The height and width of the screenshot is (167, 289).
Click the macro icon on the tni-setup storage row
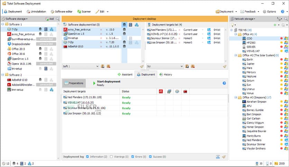pyautogui.click(x=46, y=69)
